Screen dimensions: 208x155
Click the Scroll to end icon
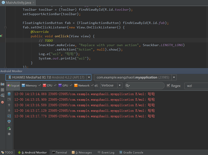pyautogui.click(x=9, y=99)
